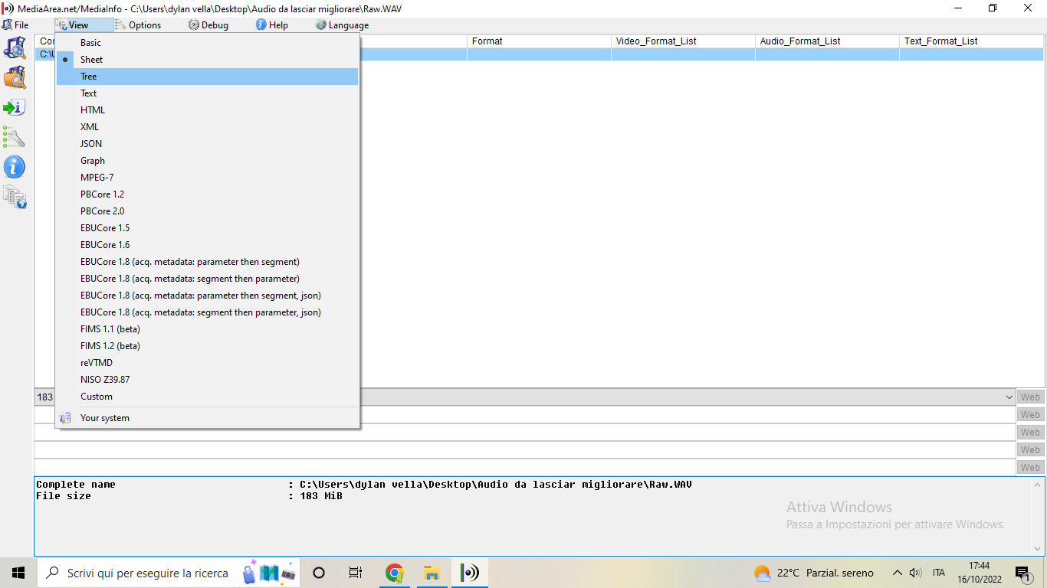Pick MPEG-7 from the View menu
The height and width of the screenshot is (588, 1047).
tap(207, 178)
